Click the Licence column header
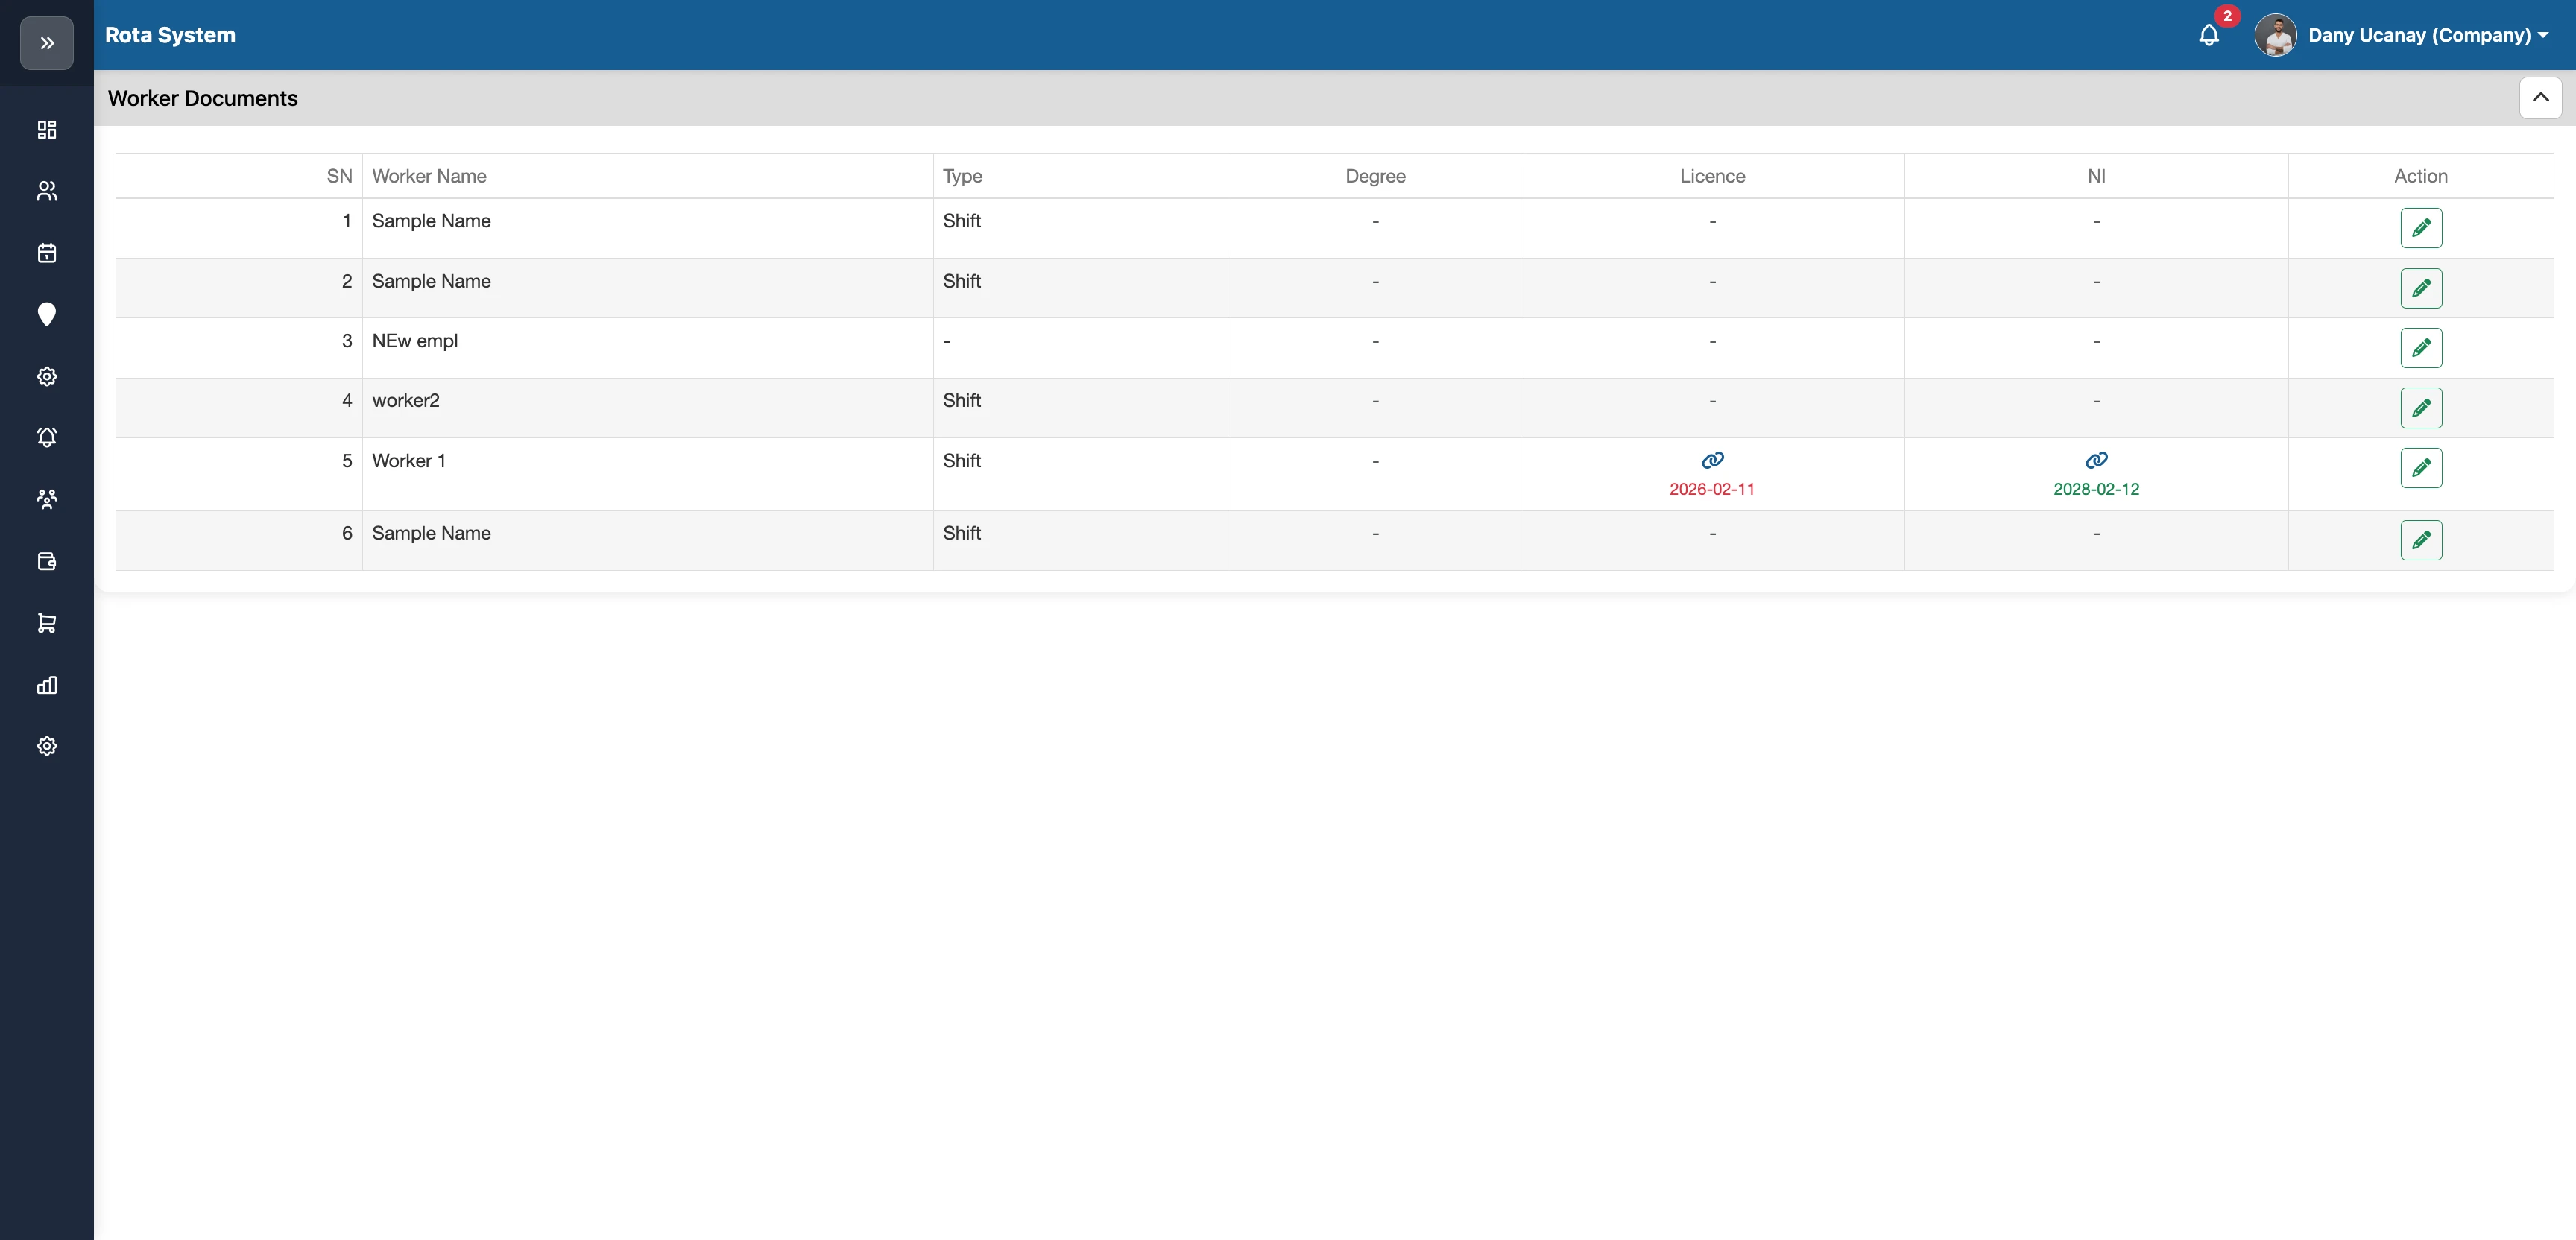The image size is (2576, 1240). click(1712, 176)
